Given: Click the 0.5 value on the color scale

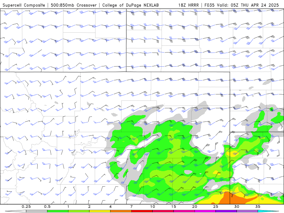Looking at the screenshot, I should point(47,207).
